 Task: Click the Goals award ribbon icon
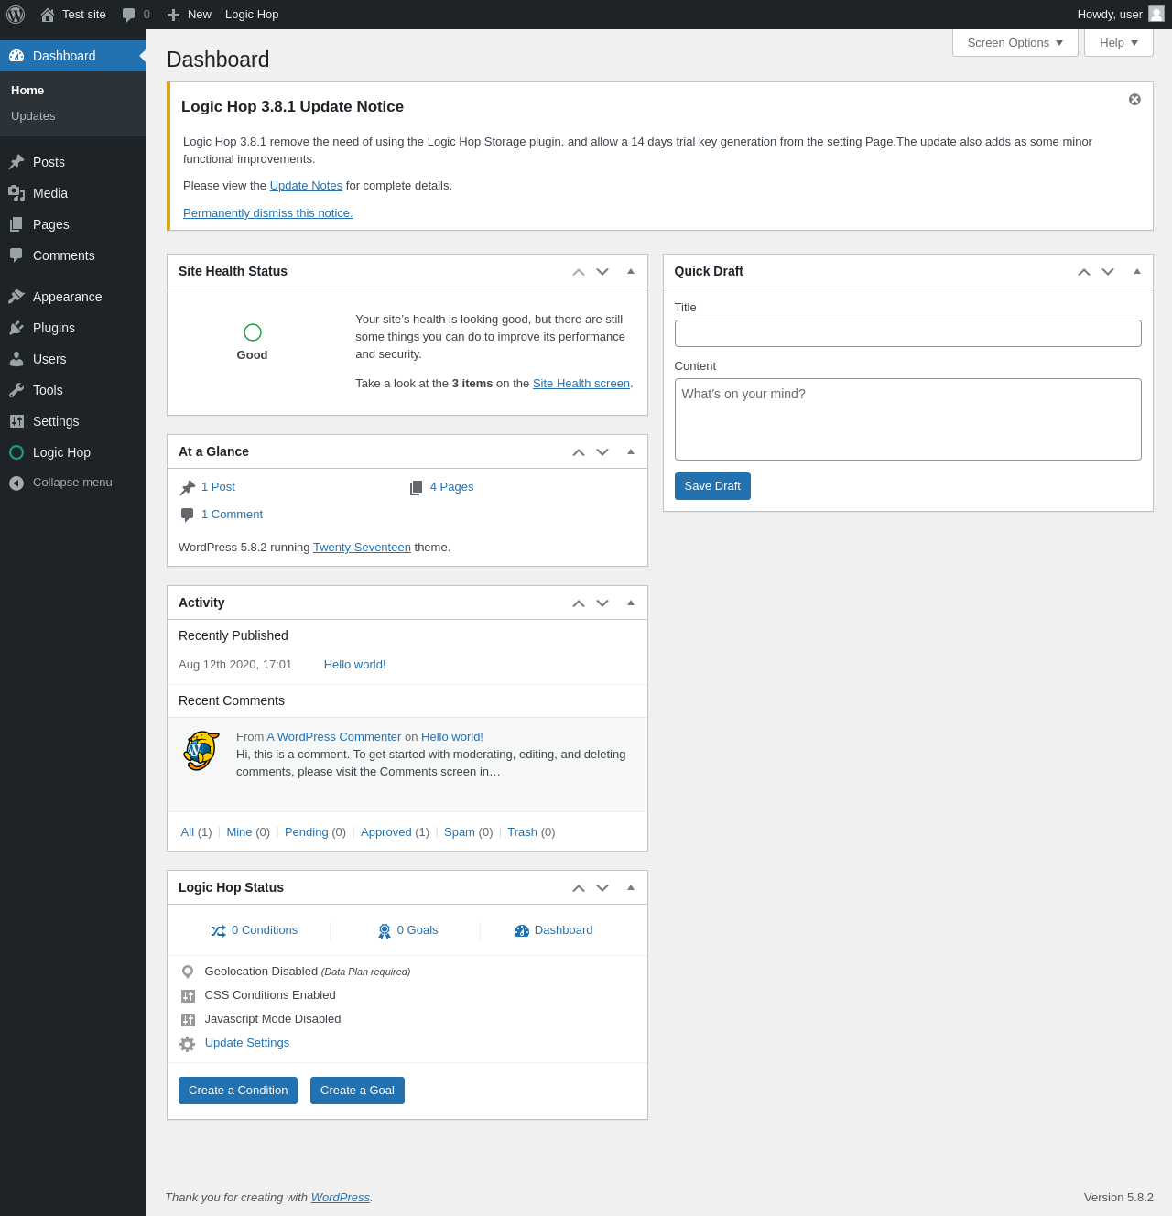click(385, 931)
